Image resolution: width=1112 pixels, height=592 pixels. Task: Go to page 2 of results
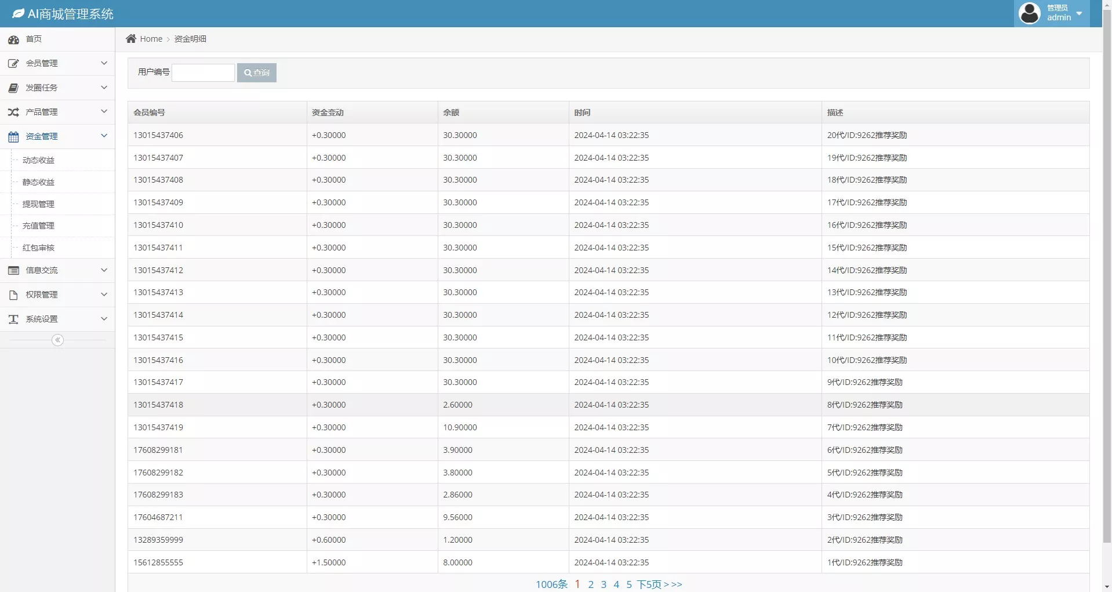(x=591, y=584)
